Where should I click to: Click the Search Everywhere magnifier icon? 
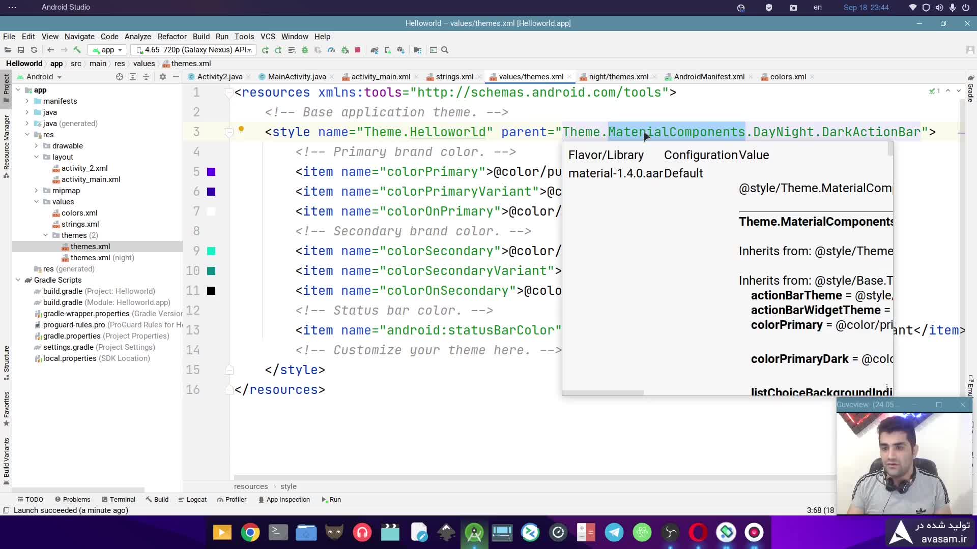[445, 50]
